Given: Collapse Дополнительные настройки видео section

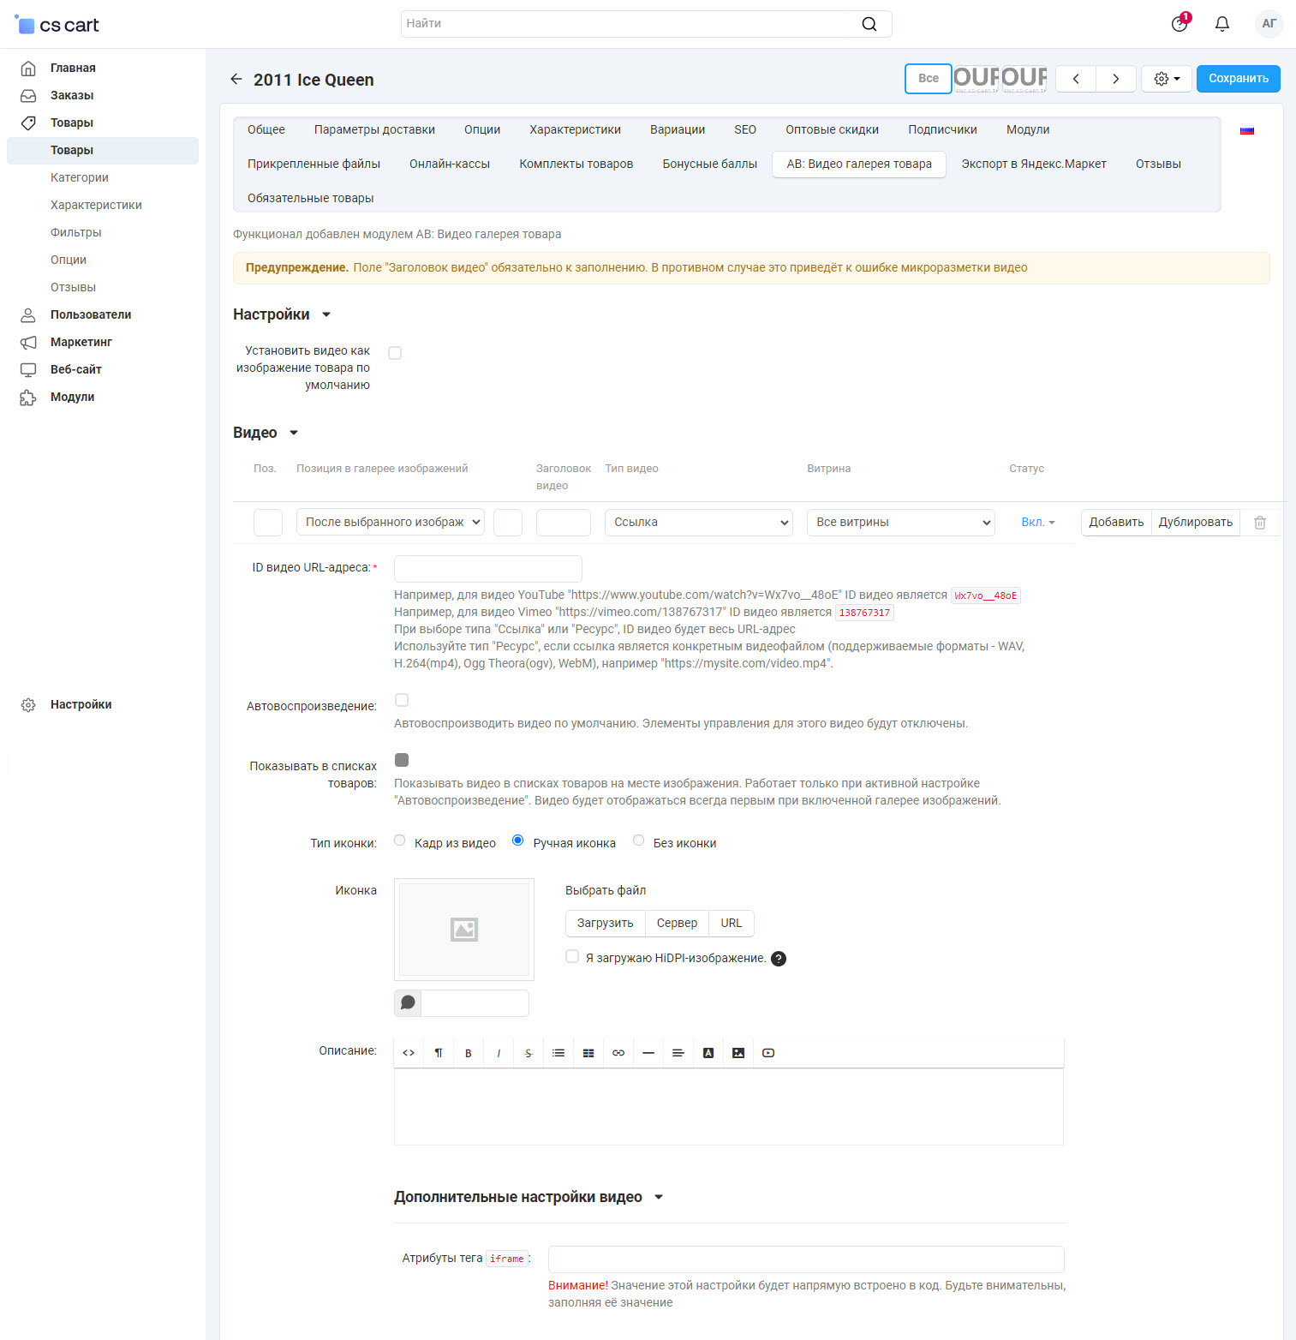Looking at the screenshot, I should coord(529,1197).
